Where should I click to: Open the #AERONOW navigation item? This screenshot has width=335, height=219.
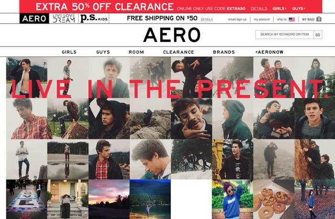click(269, 52)
